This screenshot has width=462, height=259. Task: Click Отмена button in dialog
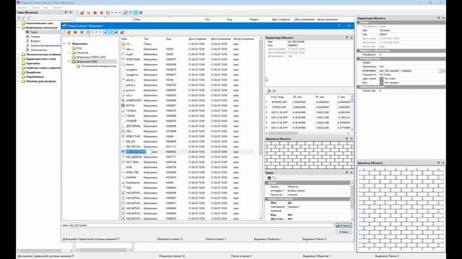tap(344, 232)
